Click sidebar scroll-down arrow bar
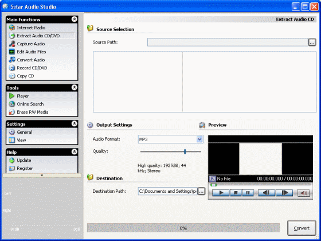Image resolution: width=321 pixels, height=241 pixels. [x=42, y=176]
